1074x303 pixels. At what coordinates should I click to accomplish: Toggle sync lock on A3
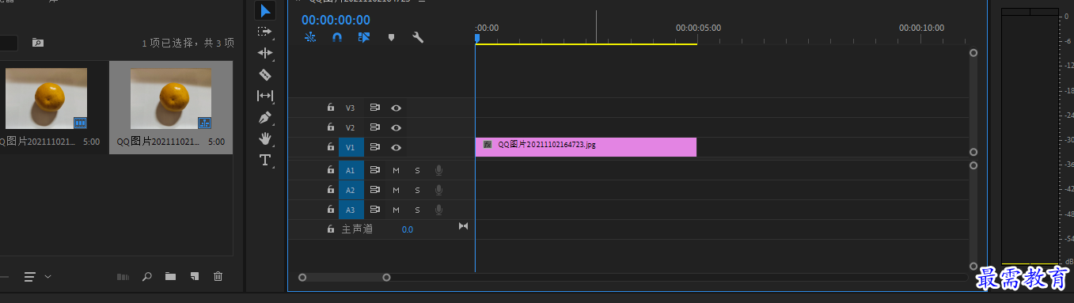375,210
